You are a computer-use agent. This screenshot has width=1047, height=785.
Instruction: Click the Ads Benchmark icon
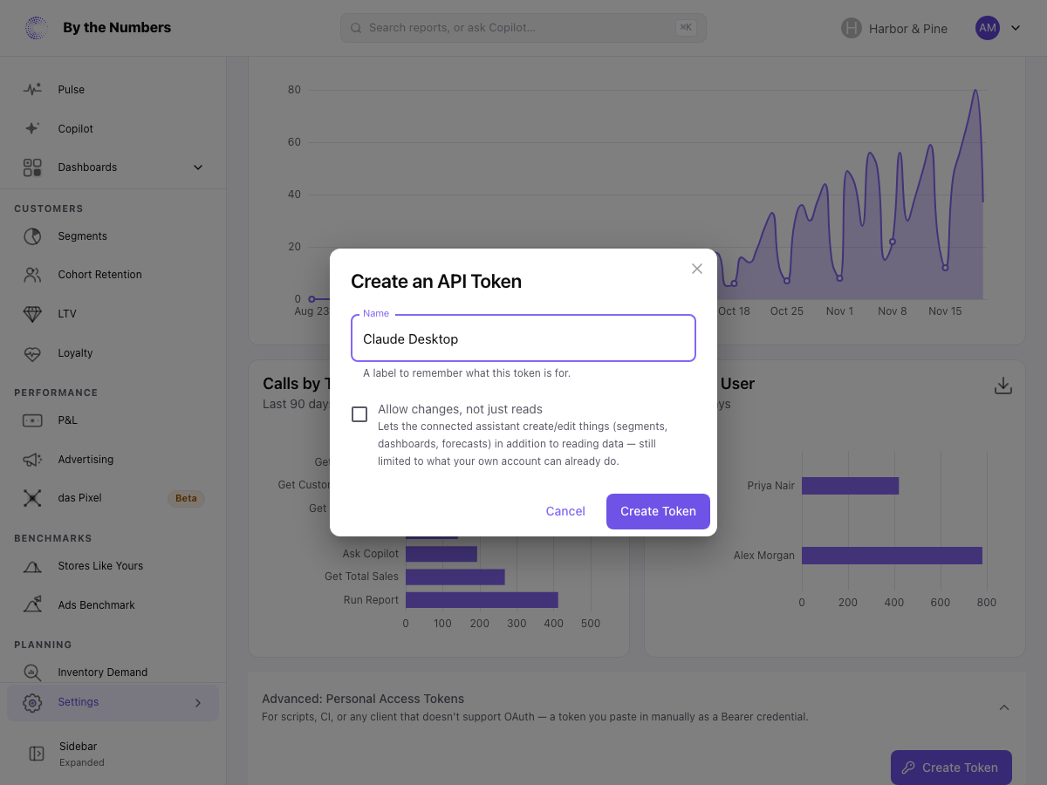click(32, 605)
